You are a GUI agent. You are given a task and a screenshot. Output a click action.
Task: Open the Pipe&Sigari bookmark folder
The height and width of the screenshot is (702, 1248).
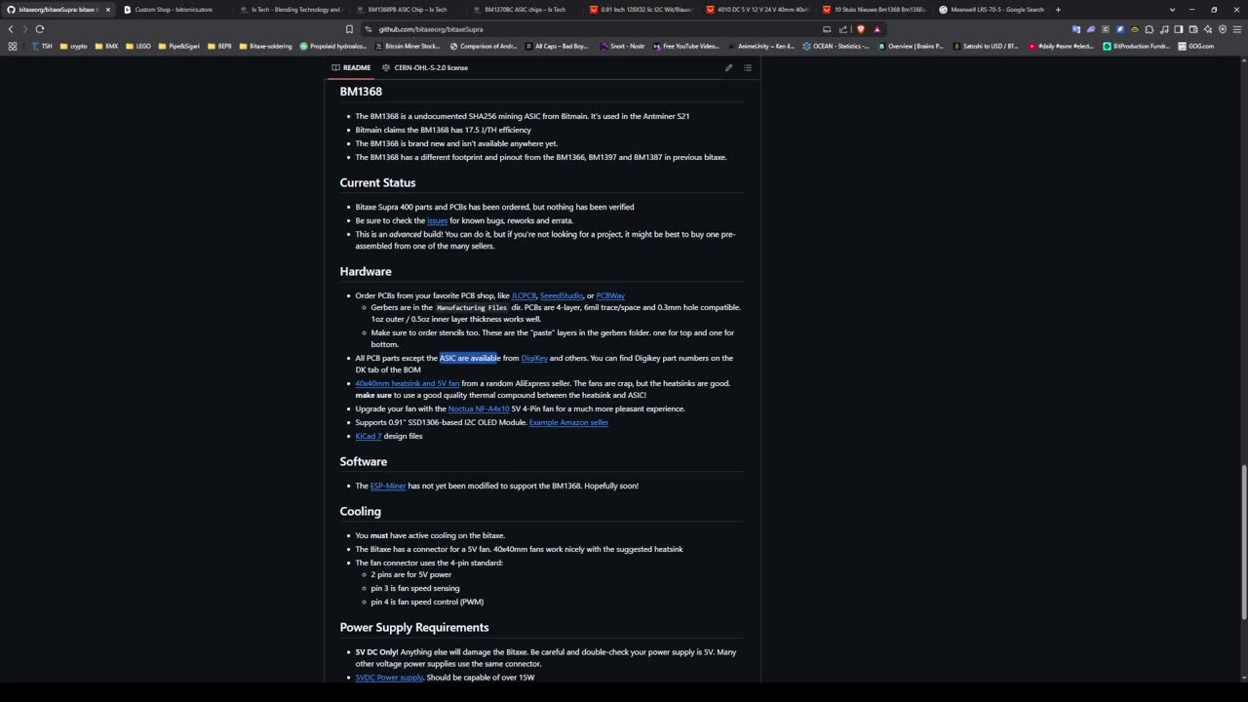tap(179, 46)
